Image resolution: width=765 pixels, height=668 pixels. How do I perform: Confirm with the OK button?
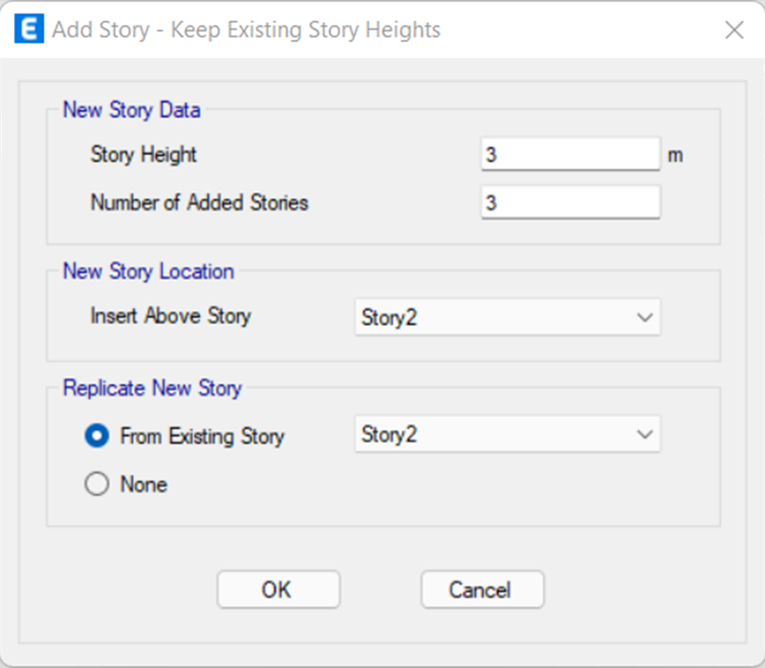(x=278, y=590)
